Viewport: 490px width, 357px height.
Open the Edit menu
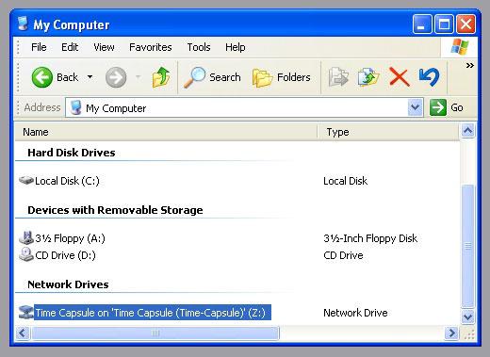(x=70, y=47)
